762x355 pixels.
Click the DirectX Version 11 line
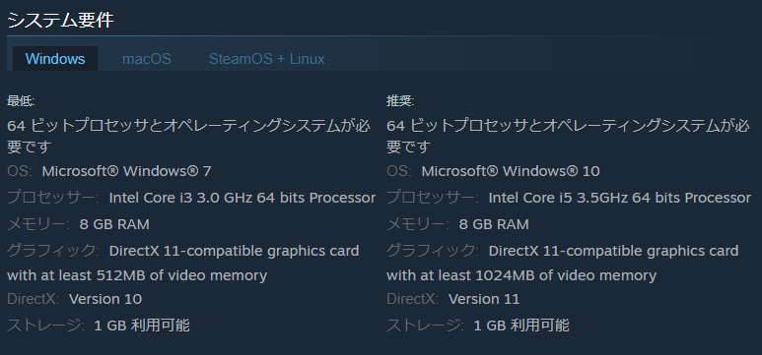[x=452, y=299]
